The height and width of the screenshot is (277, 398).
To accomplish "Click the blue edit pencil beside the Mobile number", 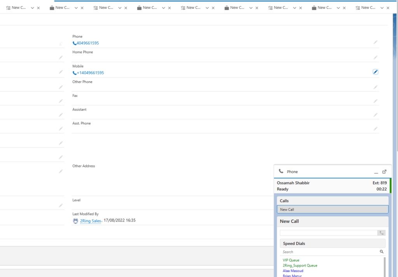I will pyautogui.click(x=375, y=72).
